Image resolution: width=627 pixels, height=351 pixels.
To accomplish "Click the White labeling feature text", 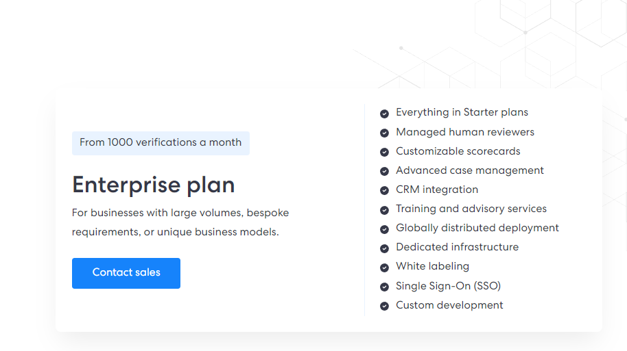I will pyautogui.click(x=432, y=266).
